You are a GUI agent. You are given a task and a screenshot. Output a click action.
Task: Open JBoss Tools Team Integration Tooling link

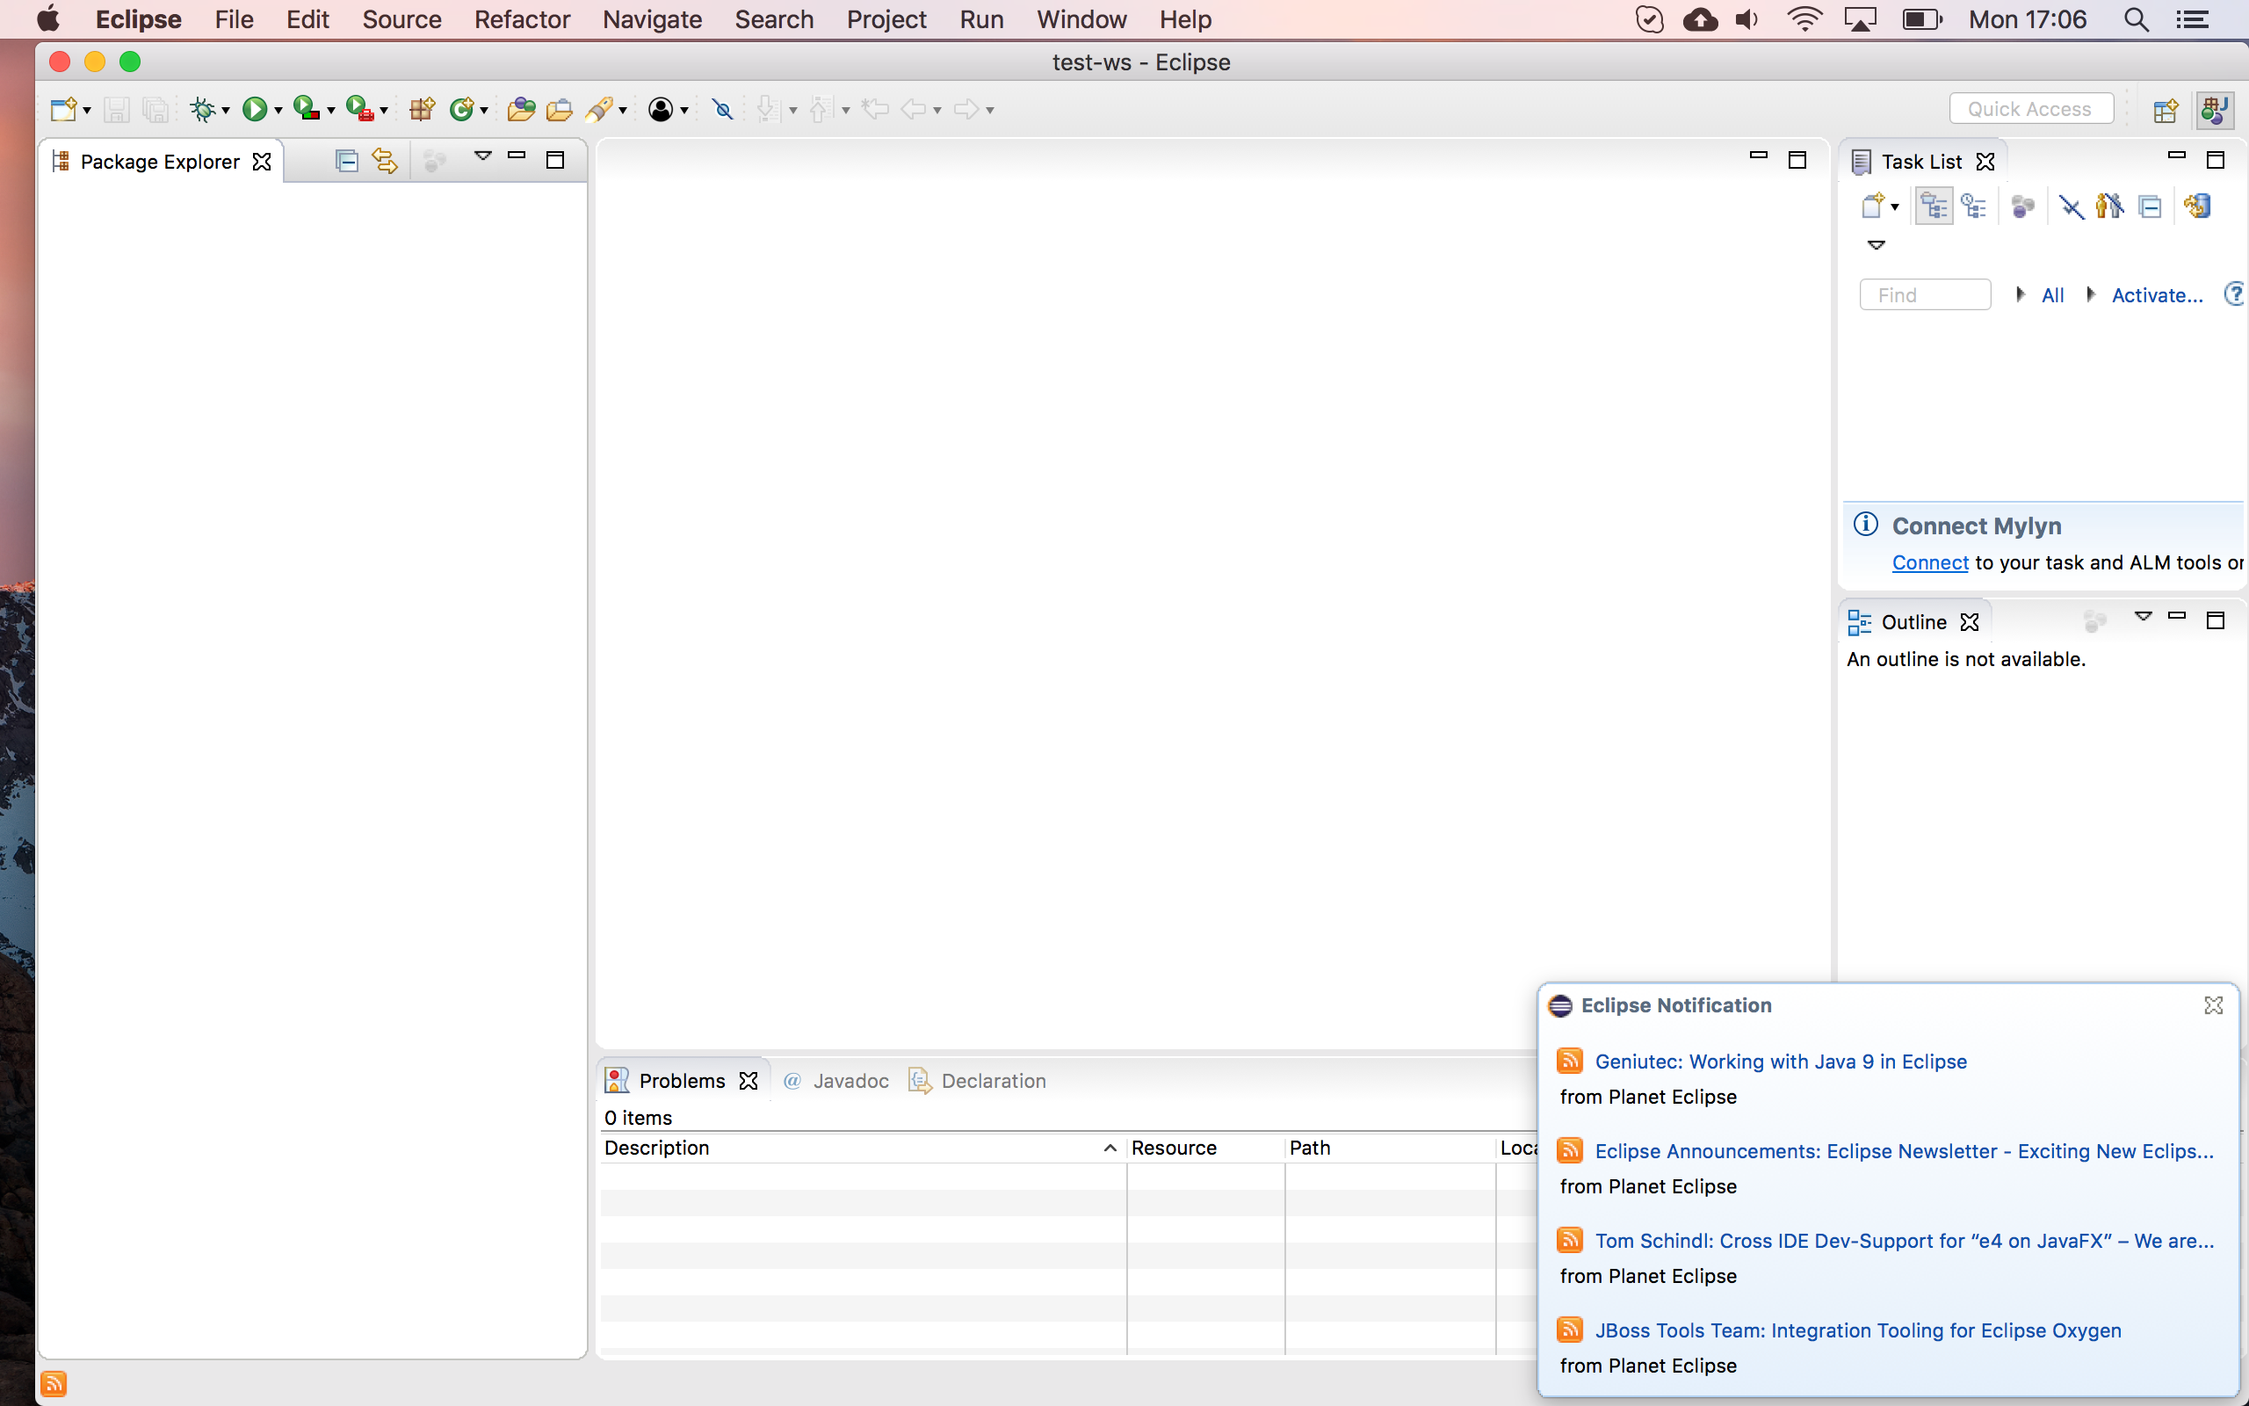(1858, 1330)
